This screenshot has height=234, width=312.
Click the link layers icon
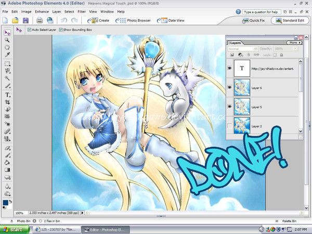coord(256,55)
